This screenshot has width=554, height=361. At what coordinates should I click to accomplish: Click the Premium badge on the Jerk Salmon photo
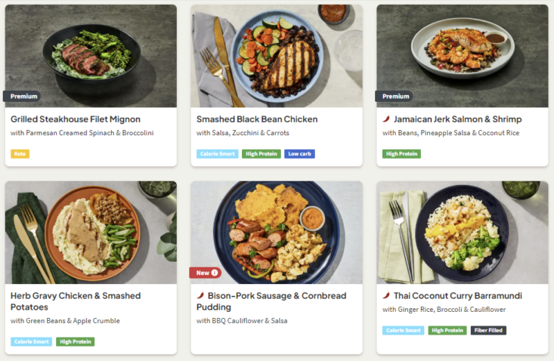[394, 97]
